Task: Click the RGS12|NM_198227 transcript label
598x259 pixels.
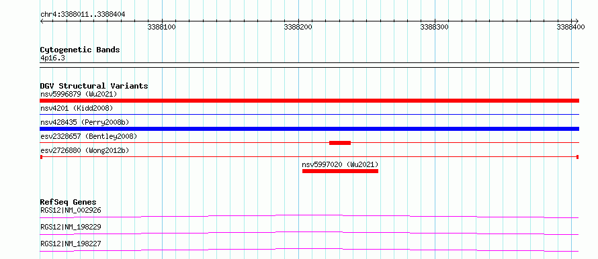Action: coord(71,244)
